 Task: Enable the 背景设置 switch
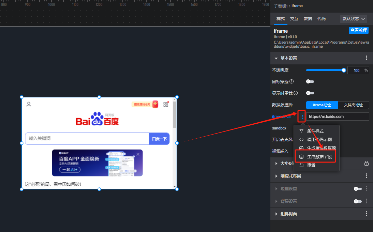[358, 201]
